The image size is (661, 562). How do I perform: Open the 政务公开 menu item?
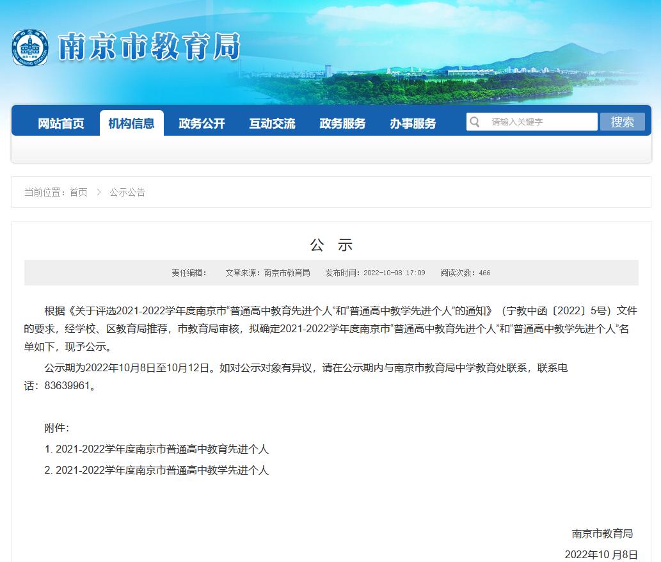tap(202, 124)
